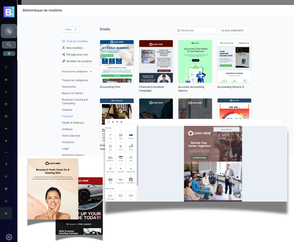294x242 pixels.
Task: Open the sidebar search magnifier button
Action: click(9, 45)
